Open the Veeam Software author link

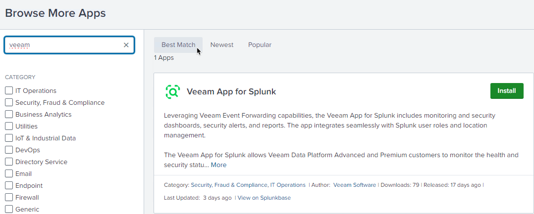click(354, 185)
